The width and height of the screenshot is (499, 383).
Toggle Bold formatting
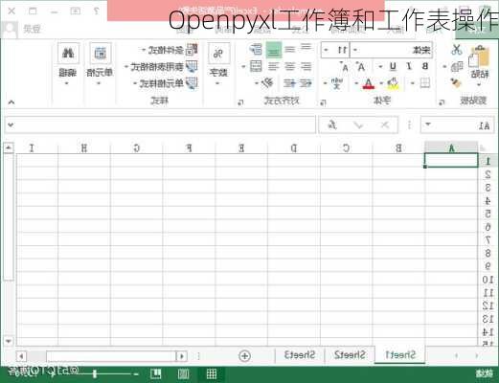tap(425, 66)
